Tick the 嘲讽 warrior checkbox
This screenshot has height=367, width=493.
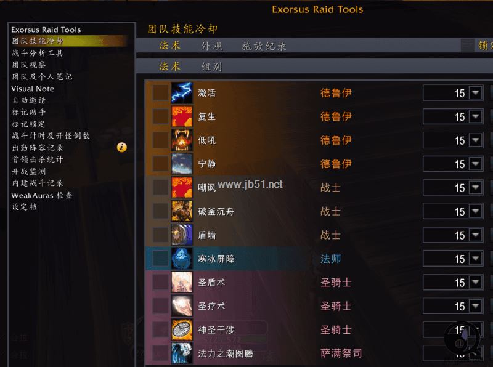tap(160, 188)
